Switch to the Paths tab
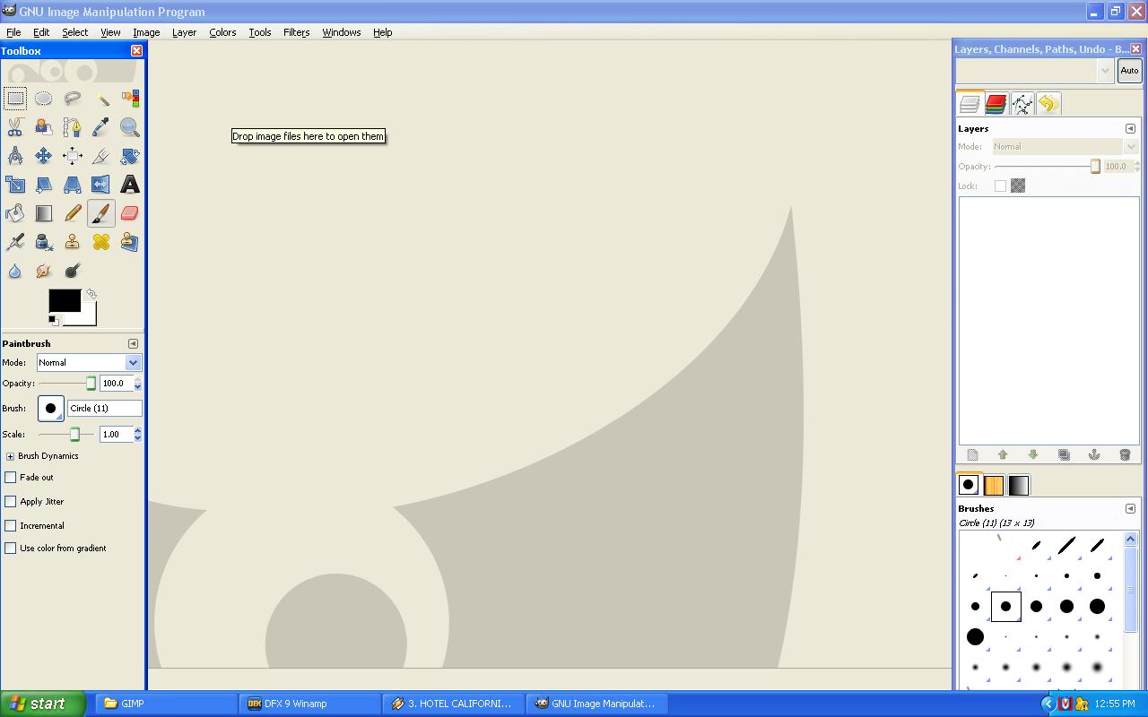The width and height of the screenshot is (1148, 717). [x=1022, y=104]
